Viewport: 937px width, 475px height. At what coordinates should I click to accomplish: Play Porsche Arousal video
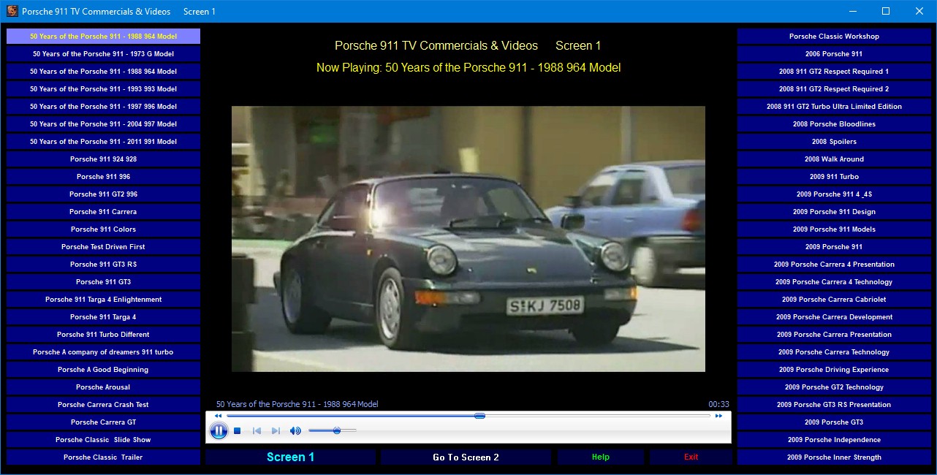[103, 387]
